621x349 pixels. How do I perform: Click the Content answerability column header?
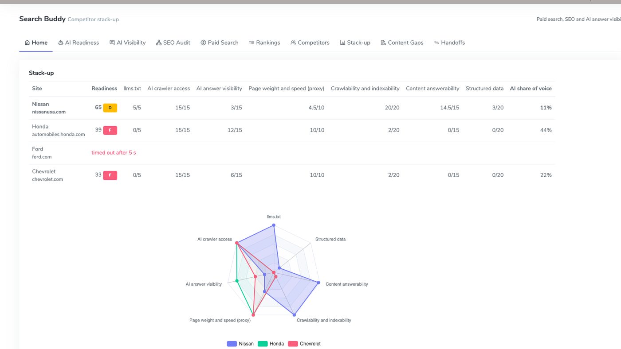point(432,89)
